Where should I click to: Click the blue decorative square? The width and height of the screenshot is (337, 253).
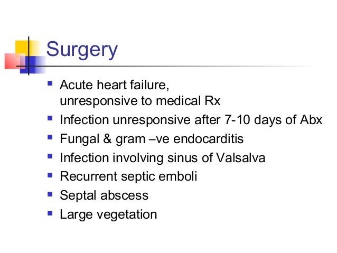(x=34, y=64)
